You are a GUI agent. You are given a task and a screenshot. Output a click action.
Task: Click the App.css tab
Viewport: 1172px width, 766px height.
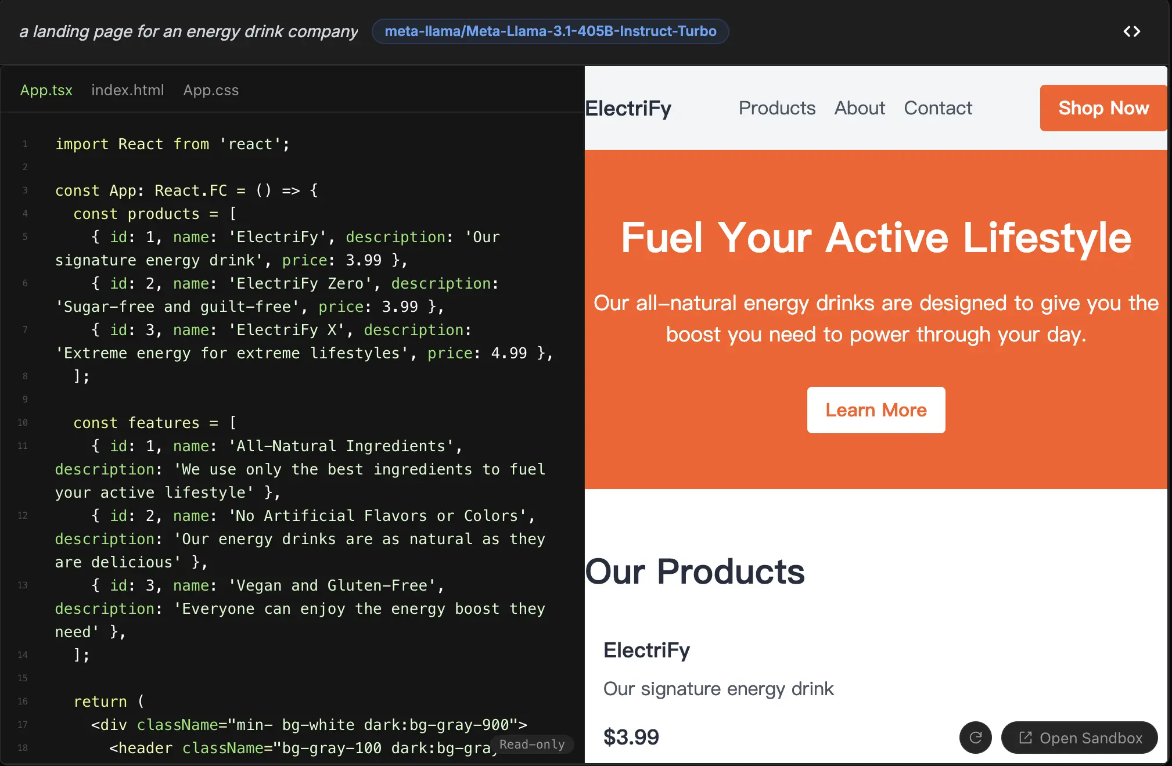[211, 89]
